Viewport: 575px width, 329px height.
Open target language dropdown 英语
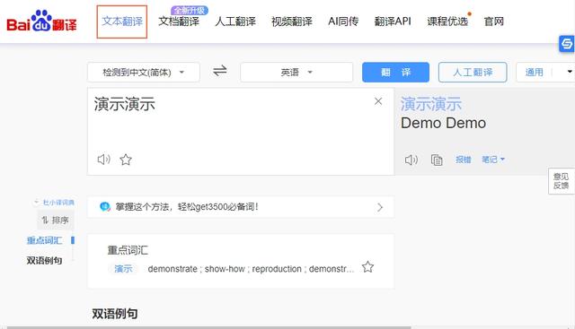click(x=296, y=72)
